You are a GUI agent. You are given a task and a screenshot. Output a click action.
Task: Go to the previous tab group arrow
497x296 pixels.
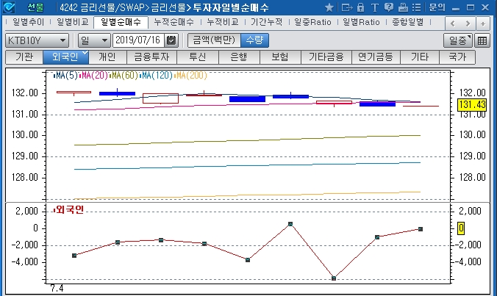coord(453,24)
